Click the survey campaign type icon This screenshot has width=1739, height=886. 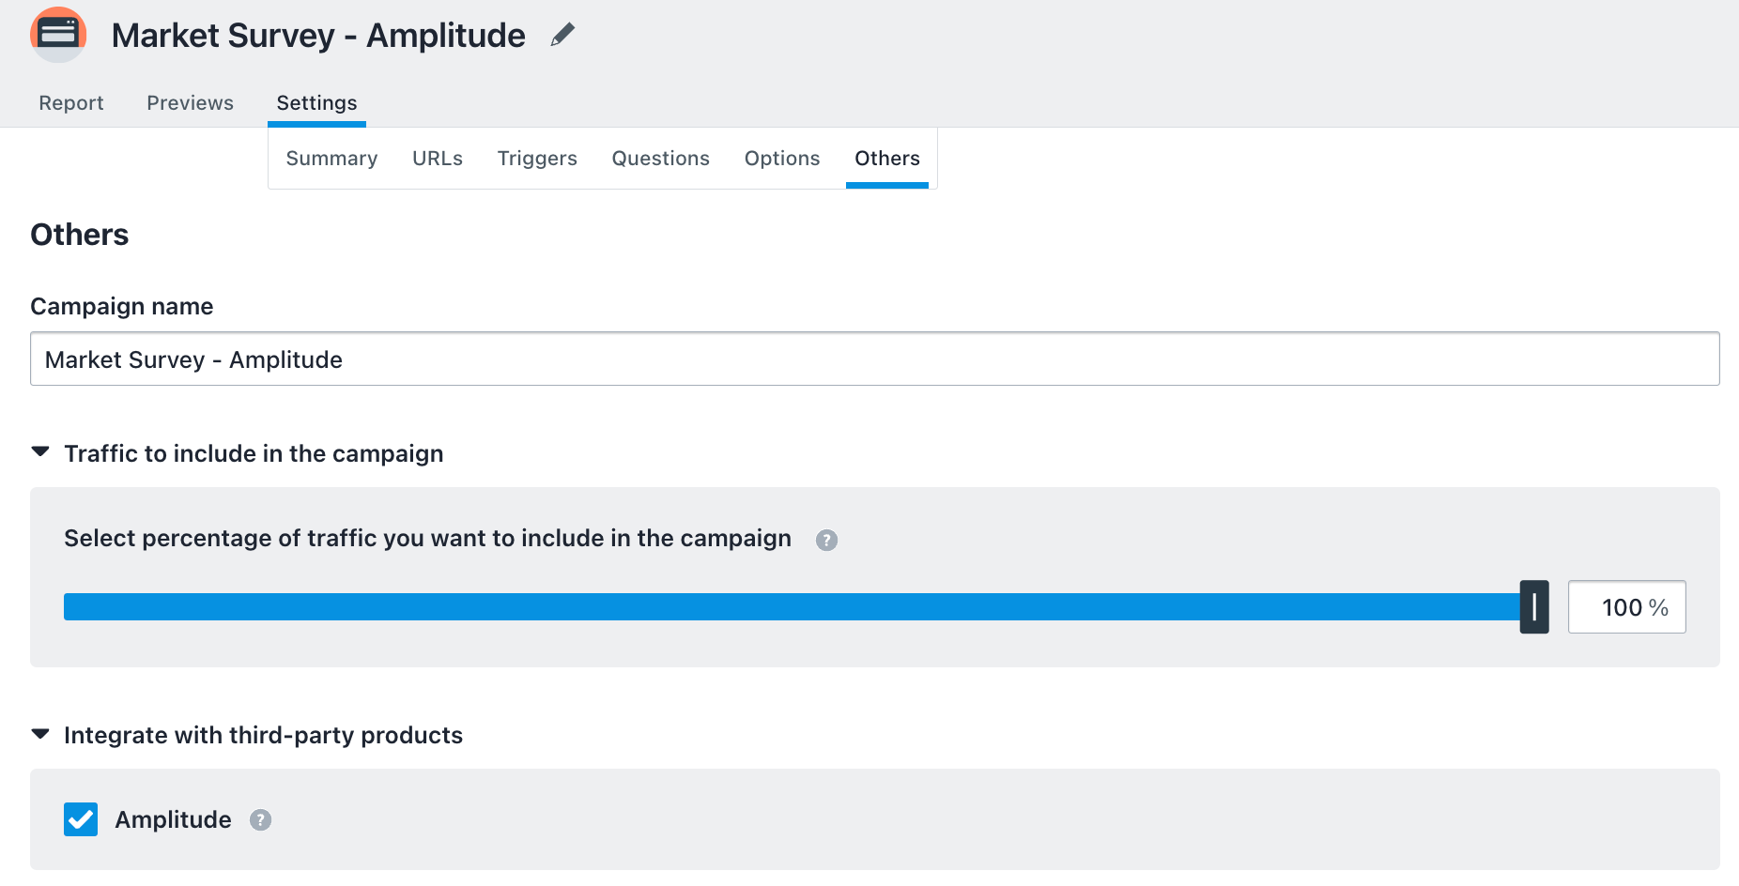(x=58, y=35)
